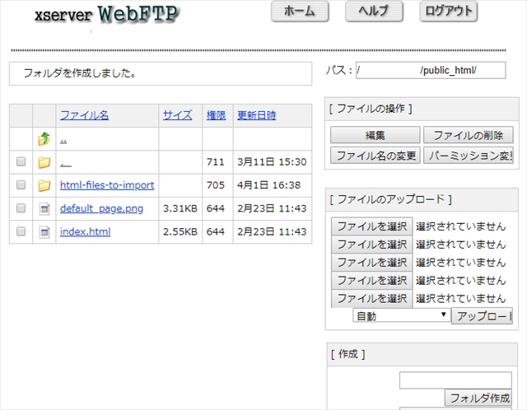The image size is (527, 410).
Task: Click the green up-arrow parent folder icon
Action: pyautogui.click(x=44, y=139)
